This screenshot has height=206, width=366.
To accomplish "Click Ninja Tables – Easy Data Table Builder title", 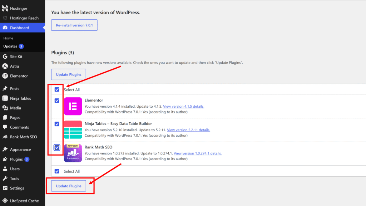I will click(118, 123).
